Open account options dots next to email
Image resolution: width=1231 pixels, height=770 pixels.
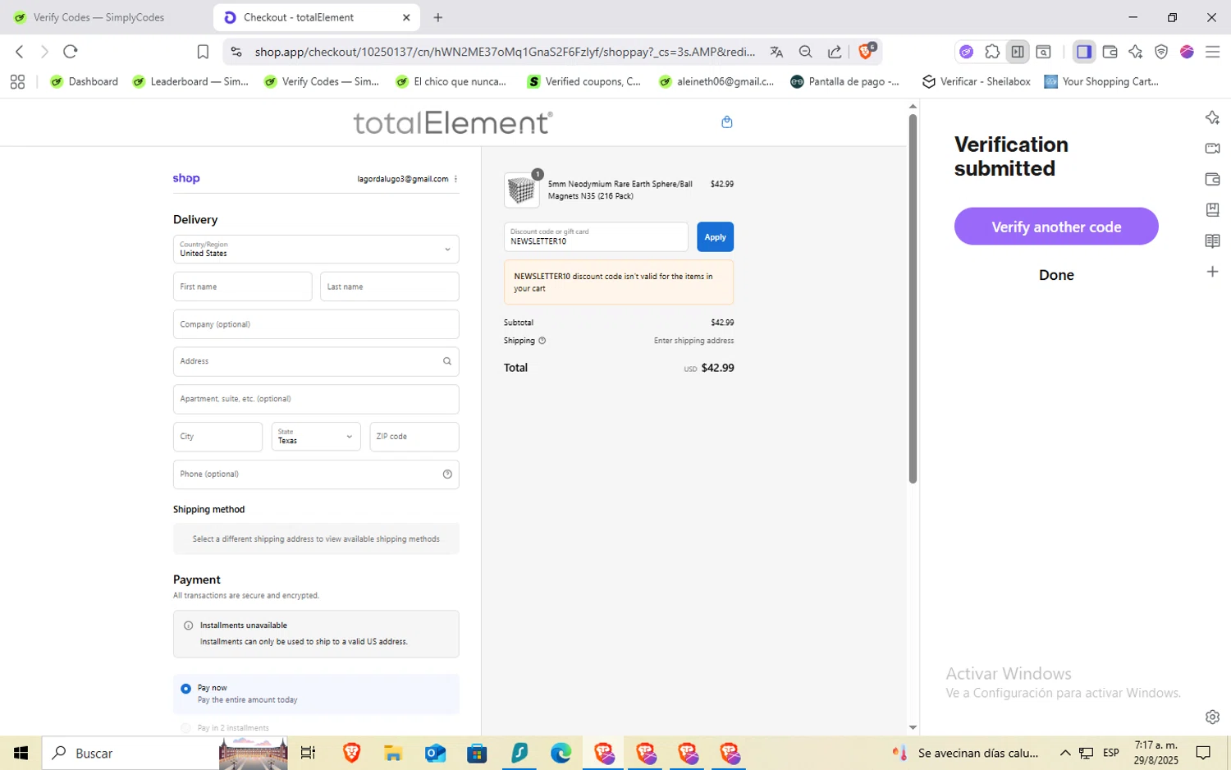tap(455, 179)
